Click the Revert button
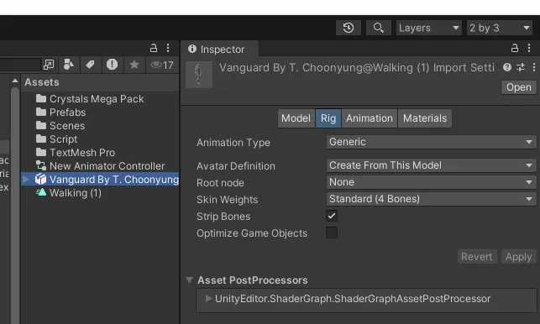The image size is (540, 324). (x=477, y=257)
